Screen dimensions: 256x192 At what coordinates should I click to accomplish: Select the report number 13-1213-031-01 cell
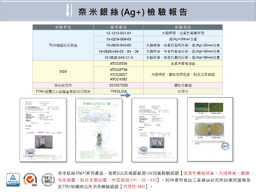pyautogui.click(x=119, y=33)
